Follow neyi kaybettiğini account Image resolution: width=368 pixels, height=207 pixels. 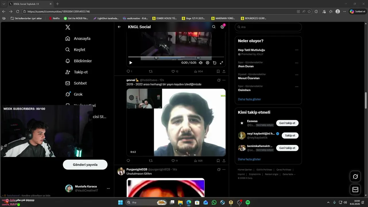point(290,135)
